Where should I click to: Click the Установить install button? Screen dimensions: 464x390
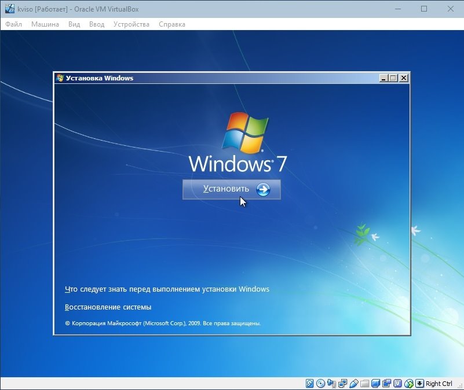coord(232,189)
